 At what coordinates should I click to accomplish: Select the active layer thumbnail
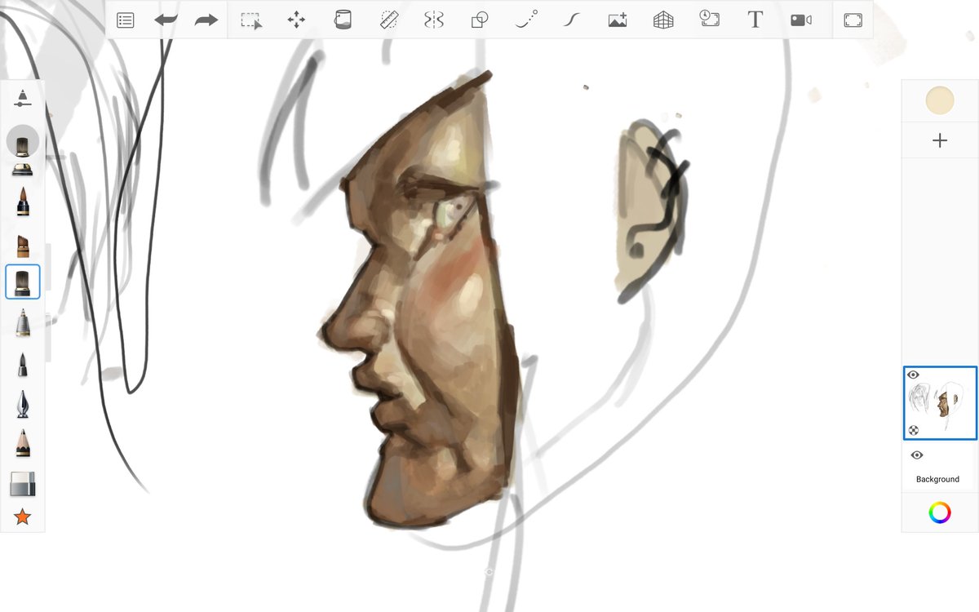click(x=940, y=404)
